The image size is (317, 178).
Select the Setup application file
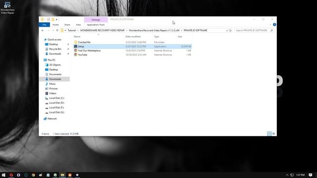click(x=81, y=46)
